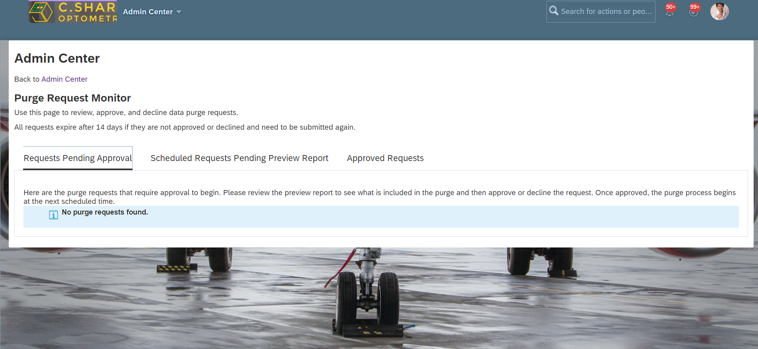Click the info icon beside No purge requests
Viewport: 758px width, 349px height.
[54, 215]
